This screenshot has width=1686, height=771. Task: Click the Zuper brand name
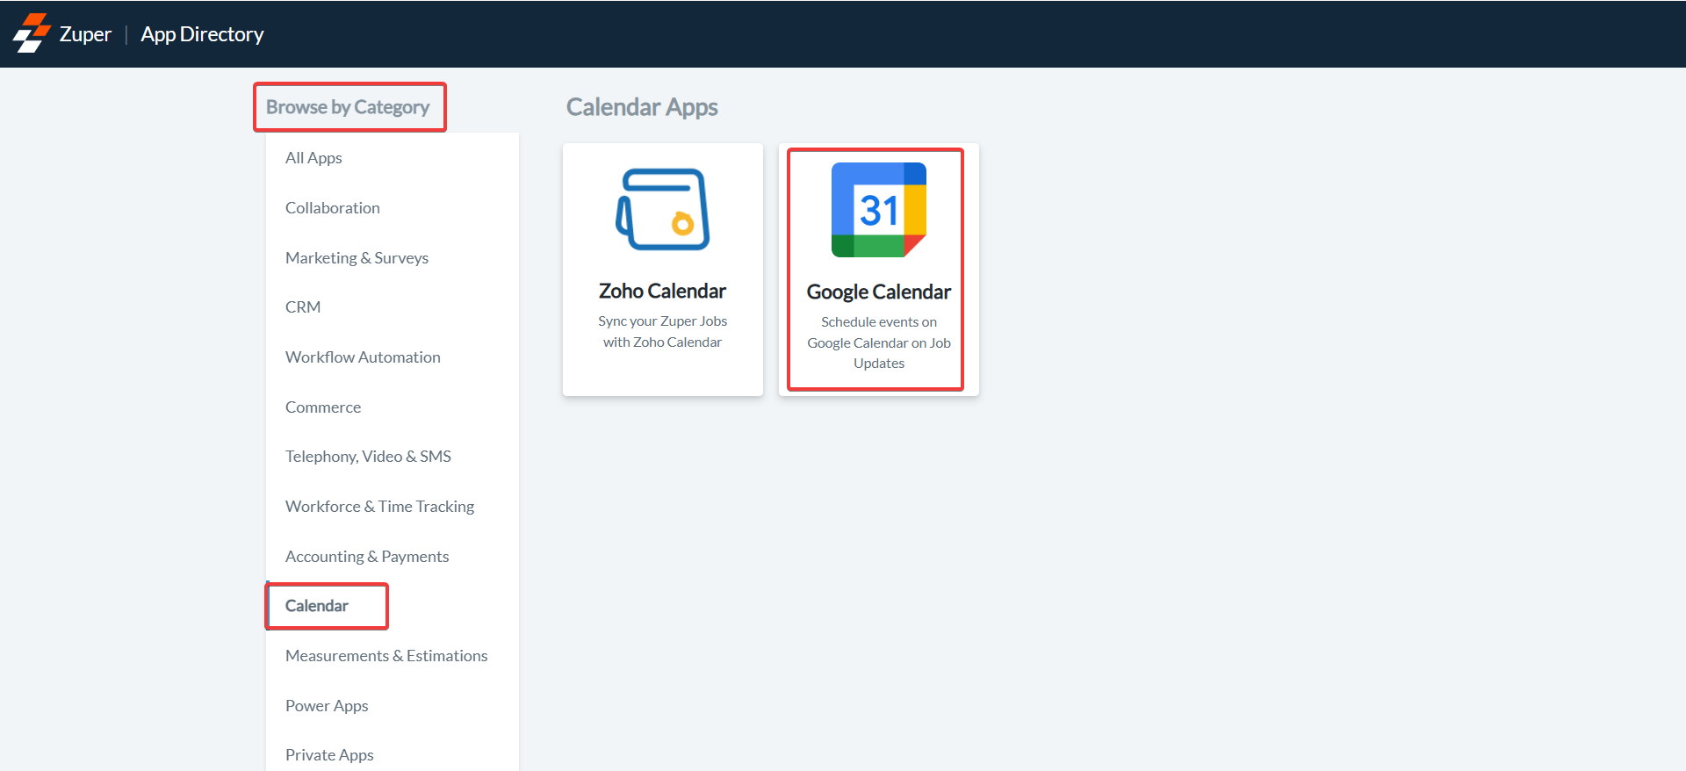pos(85,34)
